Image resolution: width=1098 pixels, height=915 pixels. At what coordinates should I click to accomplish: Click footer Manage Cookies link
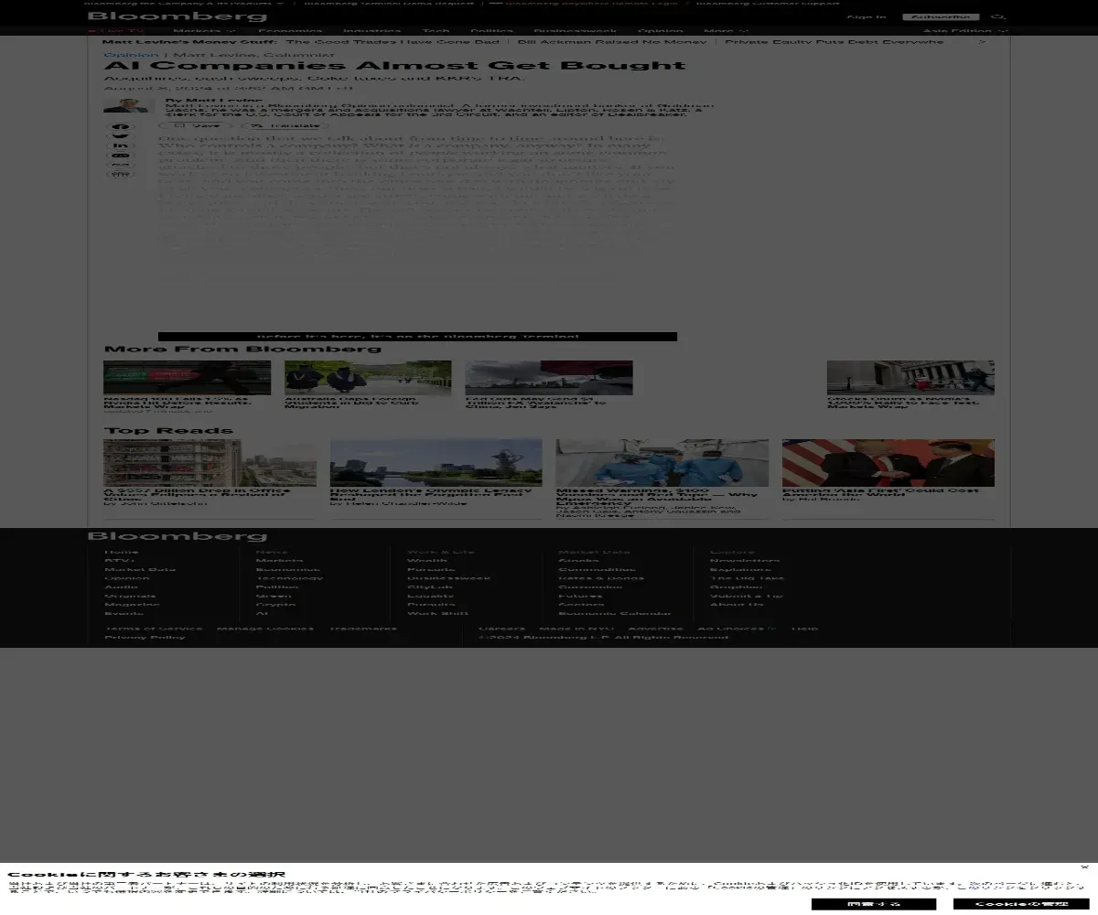[265, 629]
